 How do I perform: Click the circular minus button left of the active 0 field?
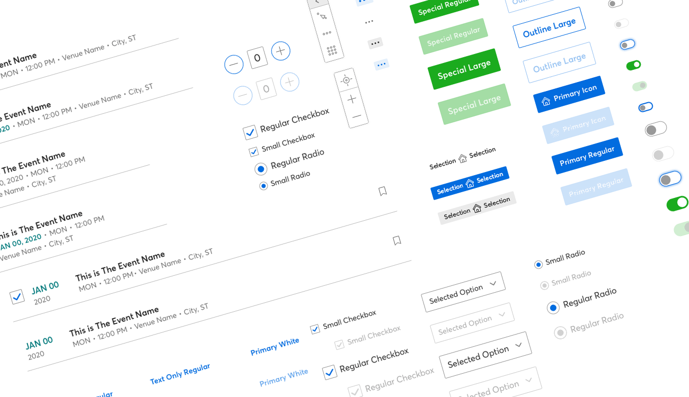click(x=234, y=65)
